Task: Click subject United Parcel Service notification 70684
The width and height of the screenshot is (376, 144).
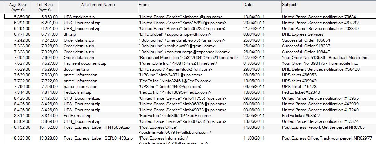Action: point(319,17)
